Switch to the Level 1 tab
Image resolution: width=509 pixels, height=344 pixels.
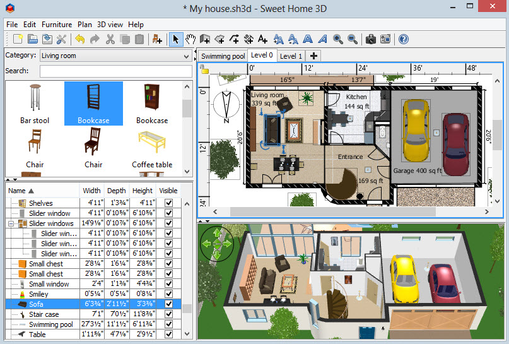pos(291,56)
